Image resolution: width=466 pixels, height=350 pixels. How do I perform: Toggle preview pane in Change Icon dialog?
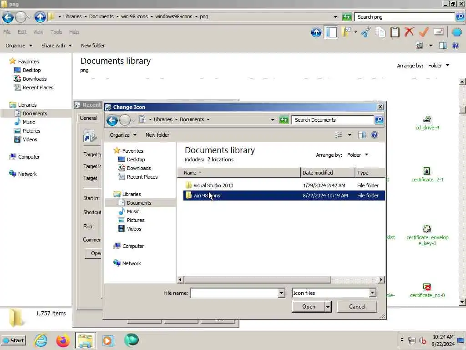362,135
